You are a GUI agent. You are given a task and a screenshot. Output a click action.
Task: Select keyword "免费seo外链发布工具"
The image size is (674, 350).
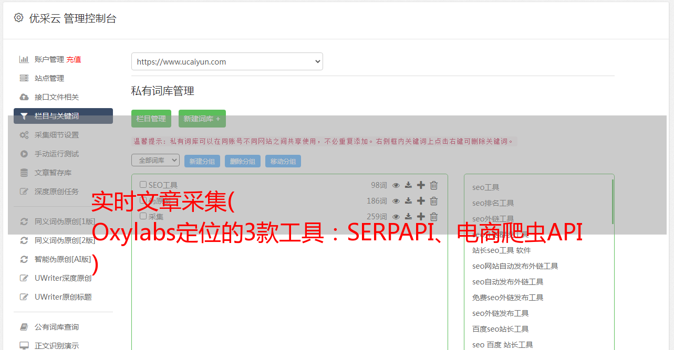508,298
